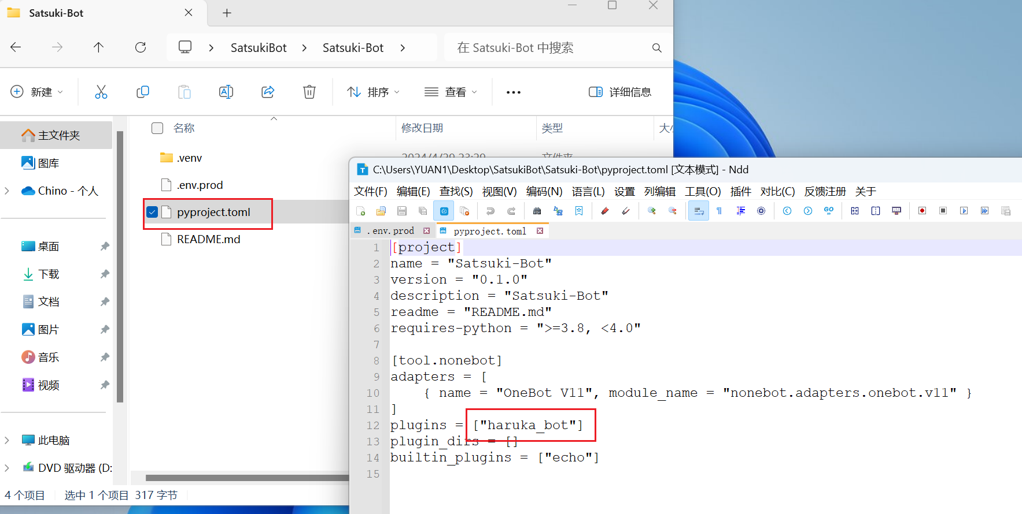Click the clear marker brush icon
This screenshot has height=514, width=1022.
(x=626, y=211)
